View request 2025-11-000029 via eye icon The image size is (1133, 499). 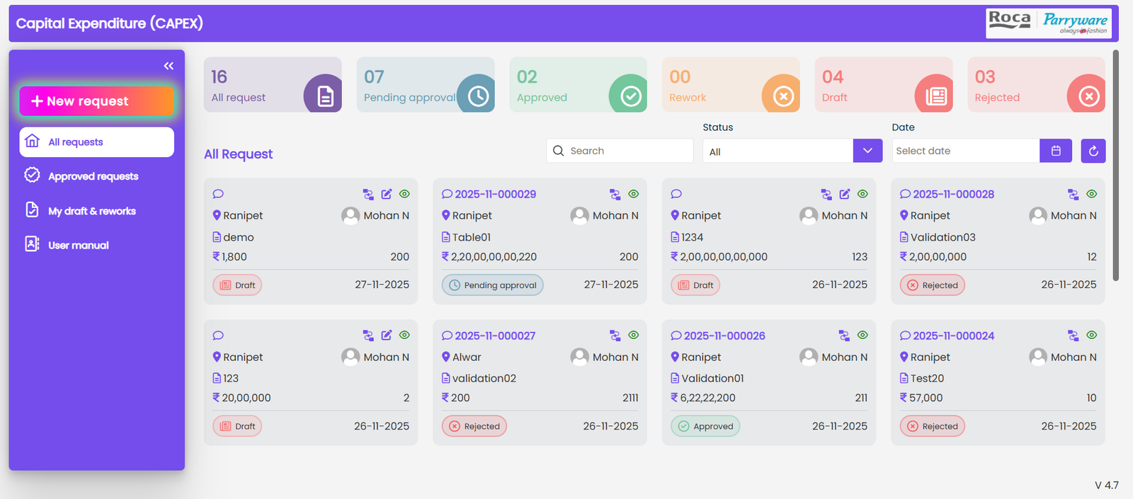(x=634, y=194)
